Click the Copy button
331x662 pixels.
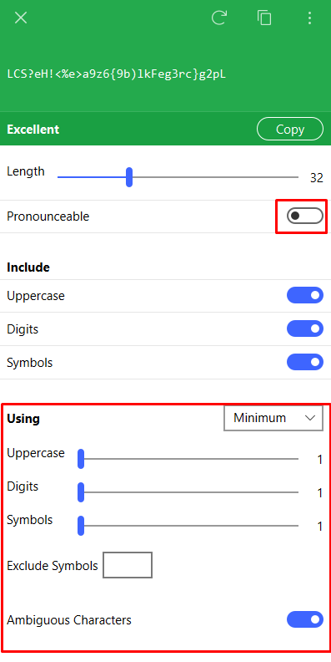pyautogui.click(x=290, y=129)
